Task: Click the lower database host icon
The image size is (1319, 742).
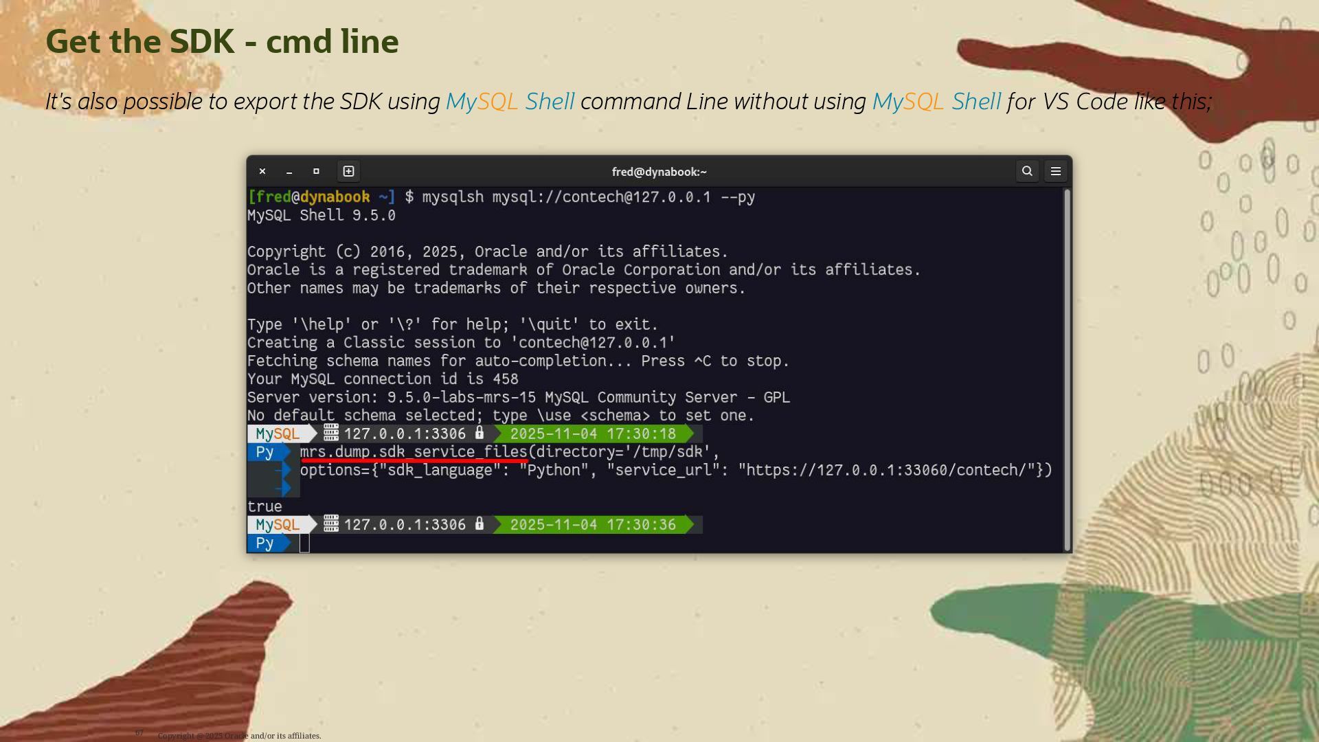Action: coord(331,524)
